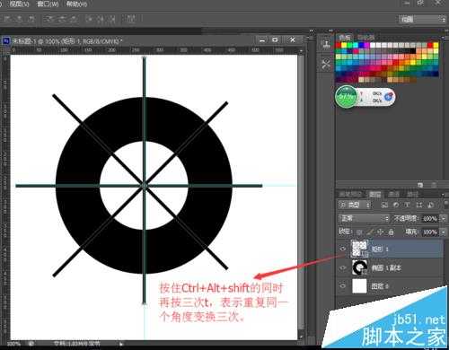
Task: Open the 正常 blend mode dropdown
Action: click(x=364, y=219)
